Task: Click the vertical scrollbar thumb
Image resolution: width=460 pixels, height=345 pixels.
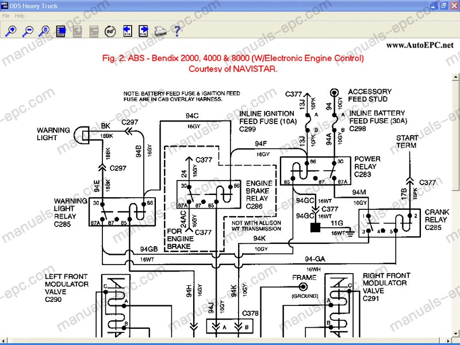Action: coord(455,136)
